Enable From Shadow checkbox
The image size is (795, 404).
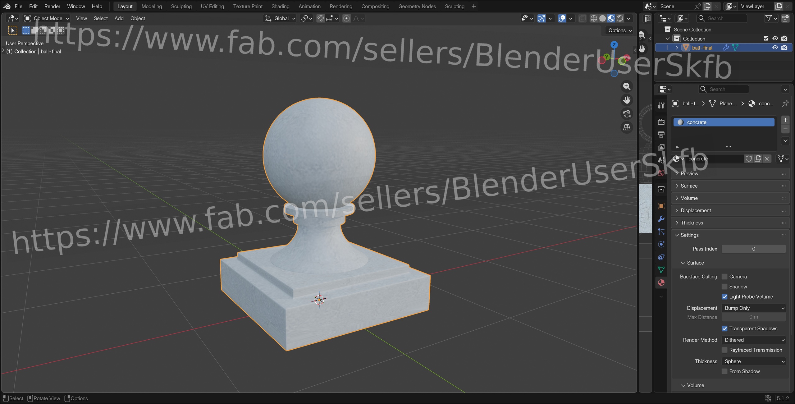click(x=724, y=371)
